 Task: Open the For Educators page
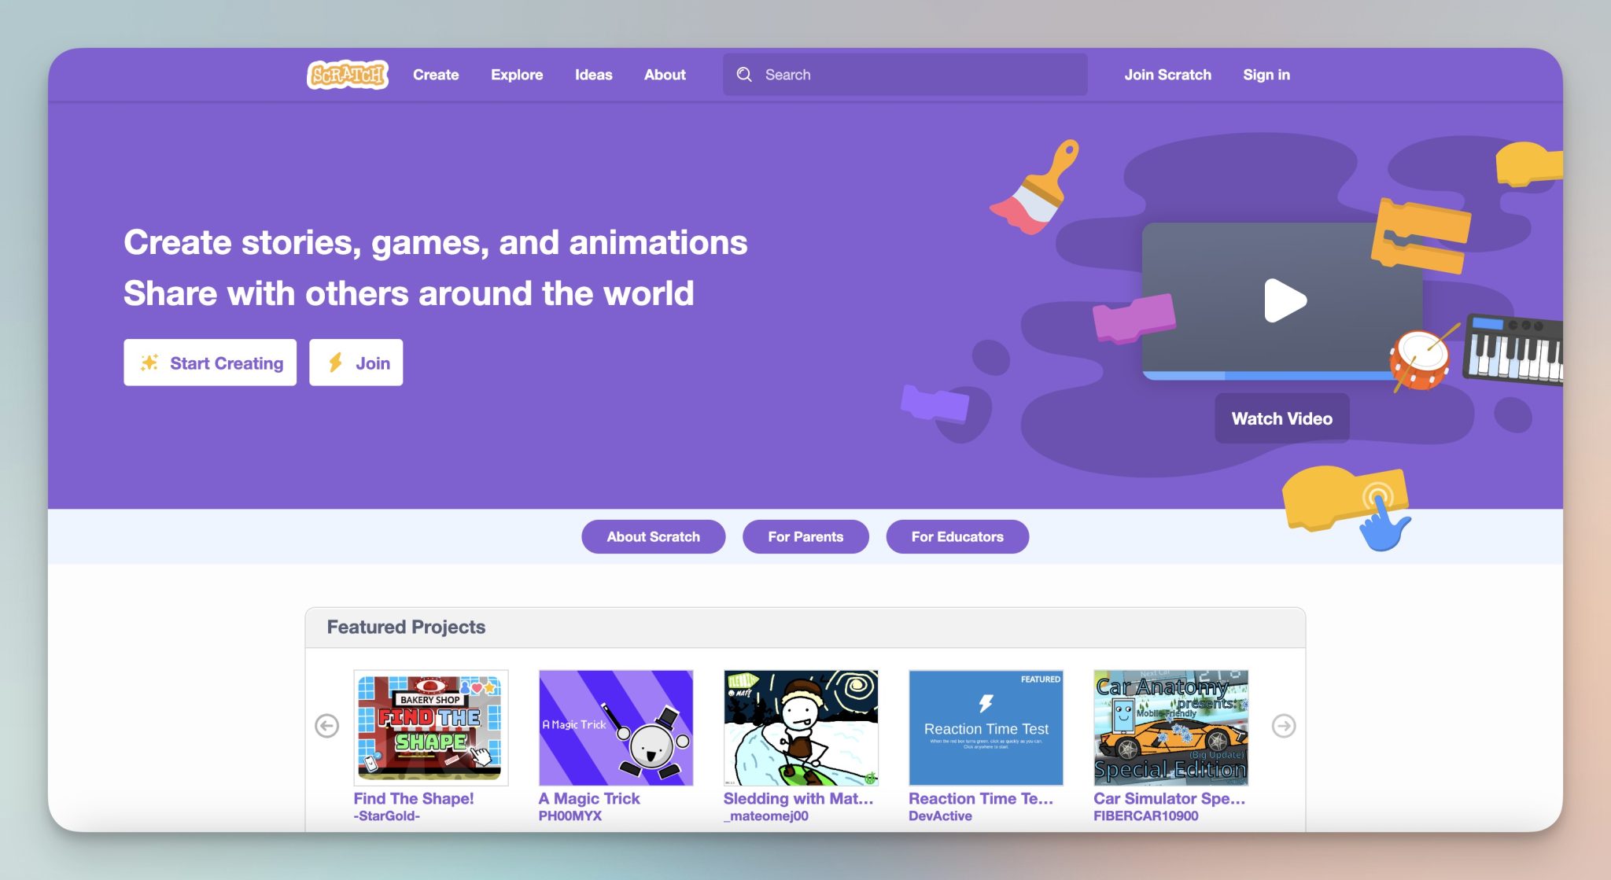click(957, 536)
